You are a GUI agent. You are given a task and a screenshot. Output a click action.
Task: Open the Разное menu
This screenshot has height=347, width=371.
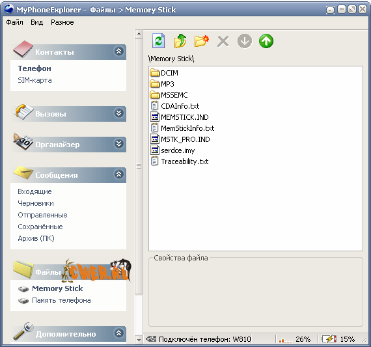[x=62, y=22]
